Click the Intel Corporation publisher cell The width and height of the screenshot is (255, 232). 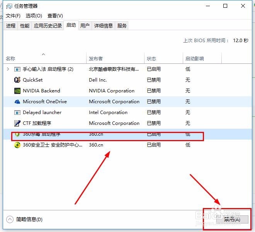108,113
